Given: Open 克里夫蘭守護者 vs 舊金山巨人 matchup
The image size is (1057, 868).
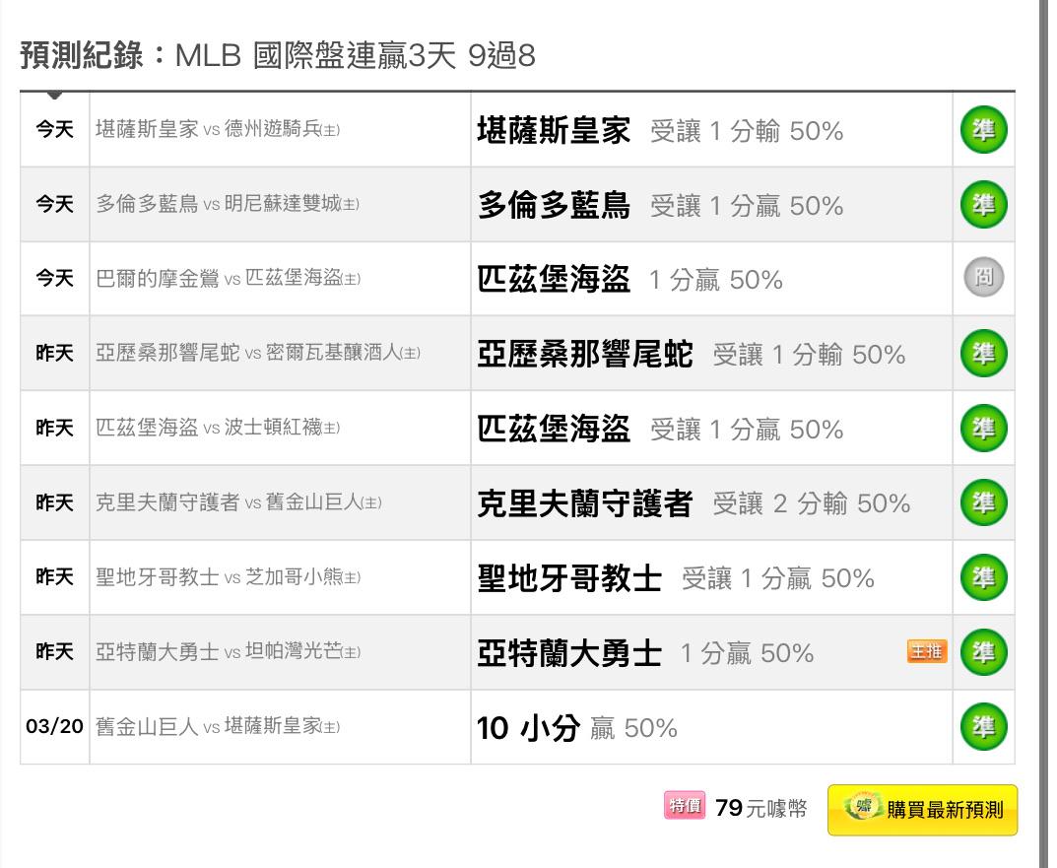Looking at the screenshot, I should click(238, 502).
